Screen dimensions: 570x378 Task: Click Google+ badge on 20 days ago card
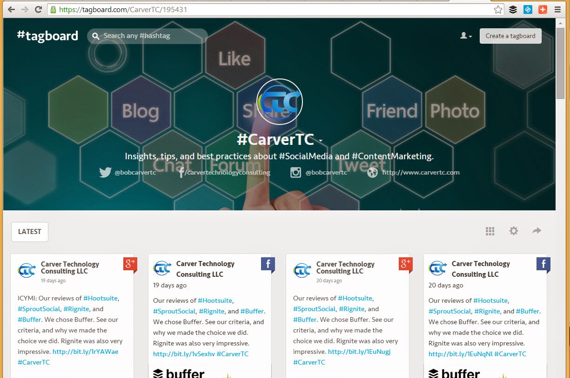(405, 265)
